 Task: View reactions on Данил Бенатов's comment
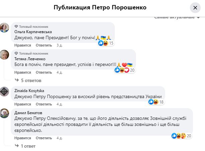(181, 136)
